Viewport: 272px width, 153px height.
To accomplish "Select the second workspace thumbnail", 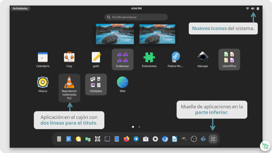I will [x=157, y=34].
